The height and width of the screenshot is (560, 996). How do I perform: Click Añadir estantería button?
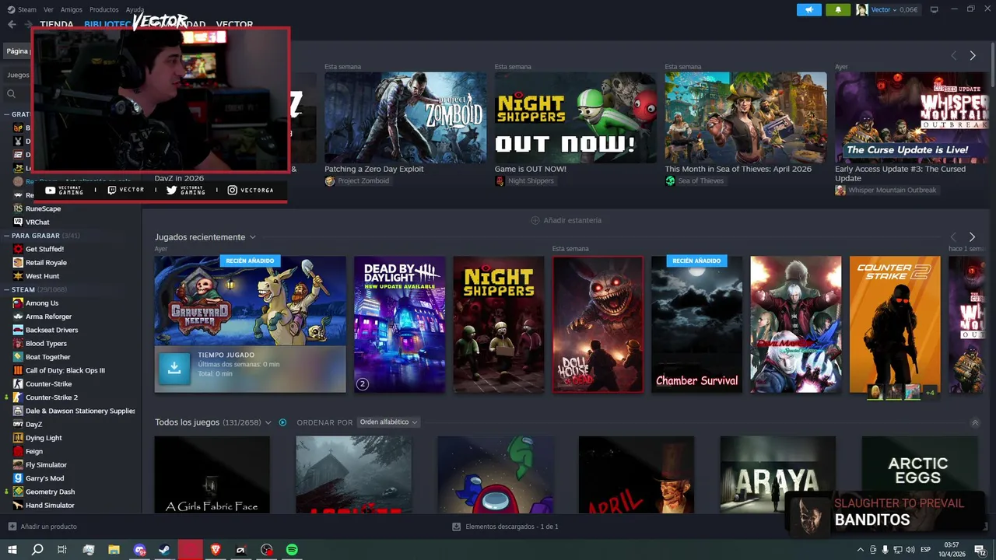tap(566, 220)
